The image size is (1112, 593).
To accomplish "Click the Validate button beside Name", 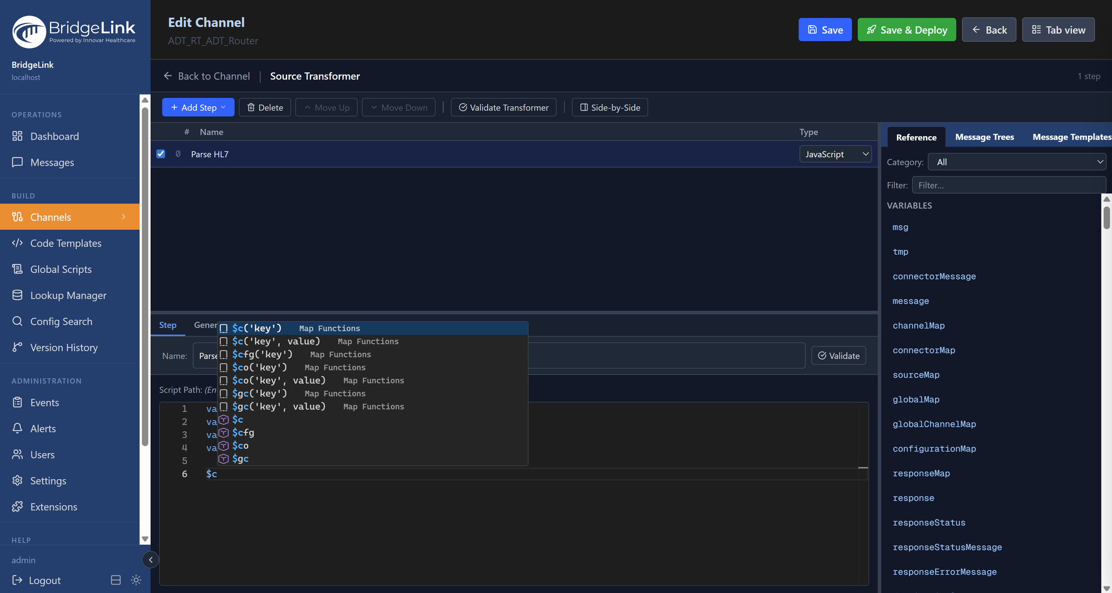I will coord(838,355).
